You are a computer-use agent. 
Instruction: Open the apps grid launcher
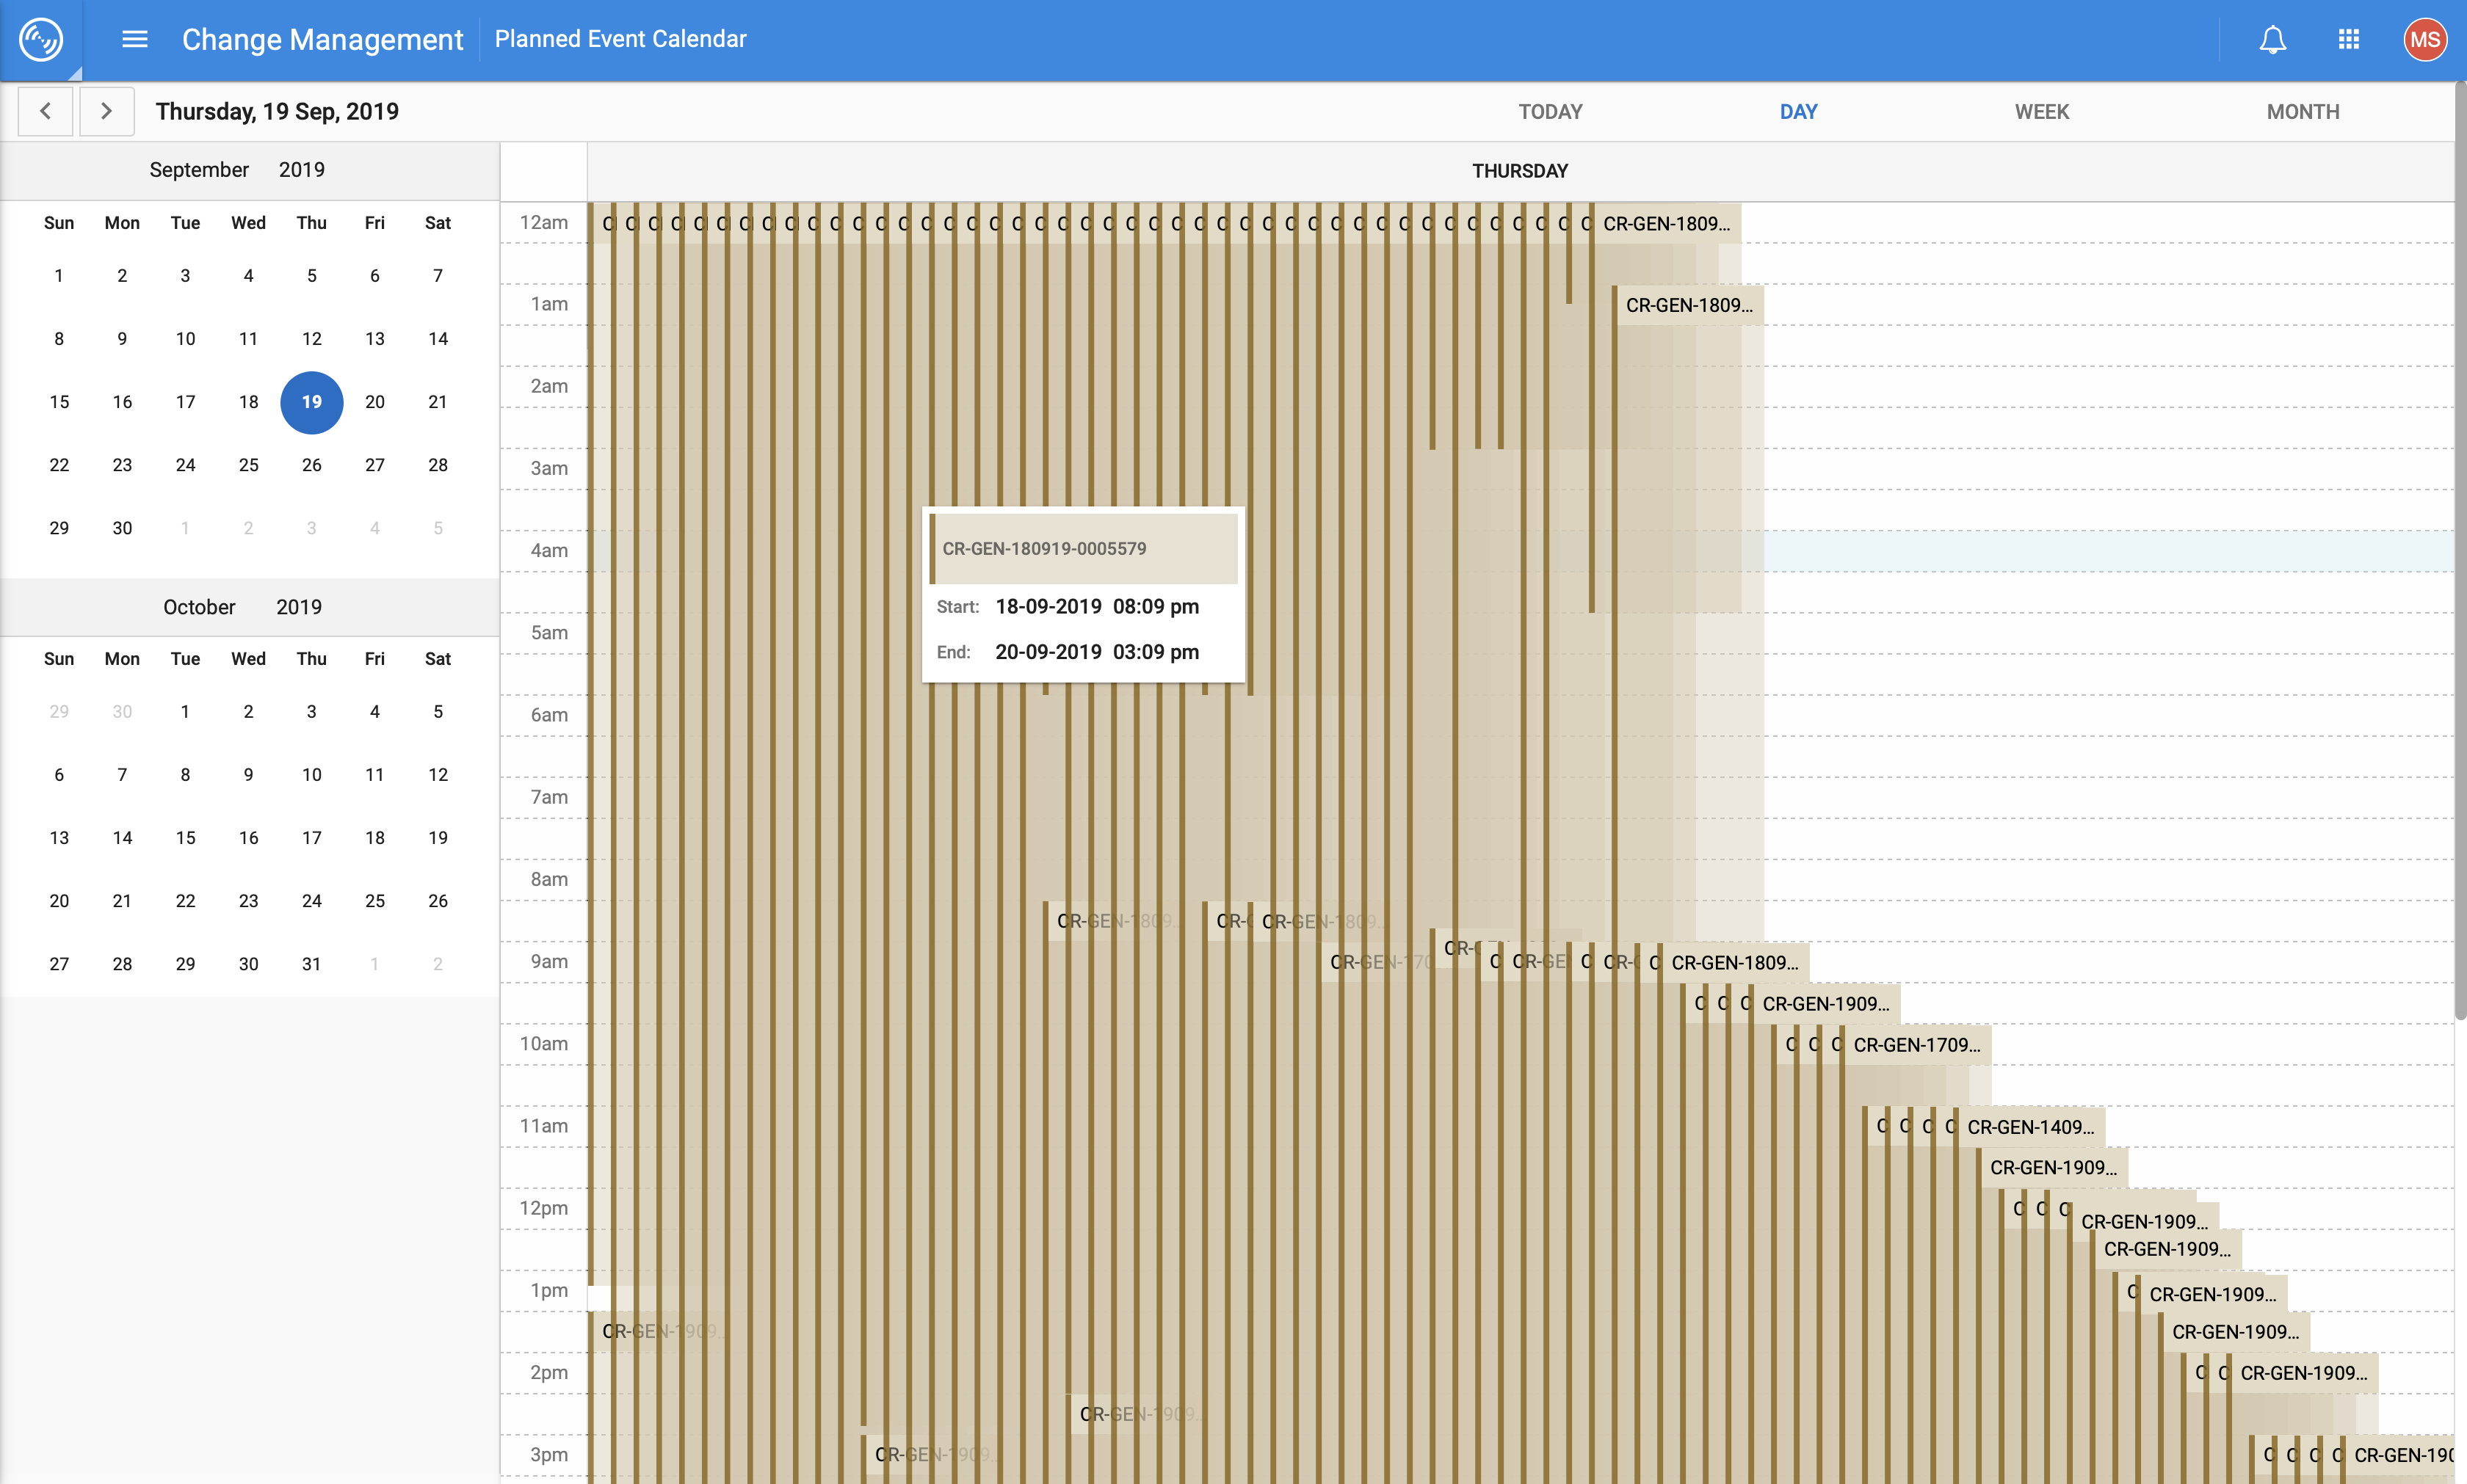(x=2349, y=39)
